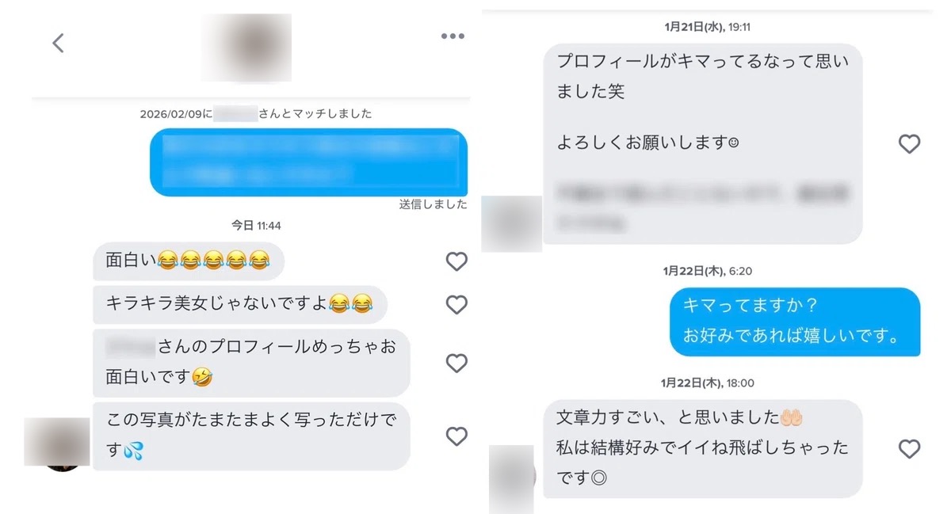Tap the キラキラ美女じゃないですよ bubble
The height and width of the screenshot is (514, 951).
[x=240, y=305]
